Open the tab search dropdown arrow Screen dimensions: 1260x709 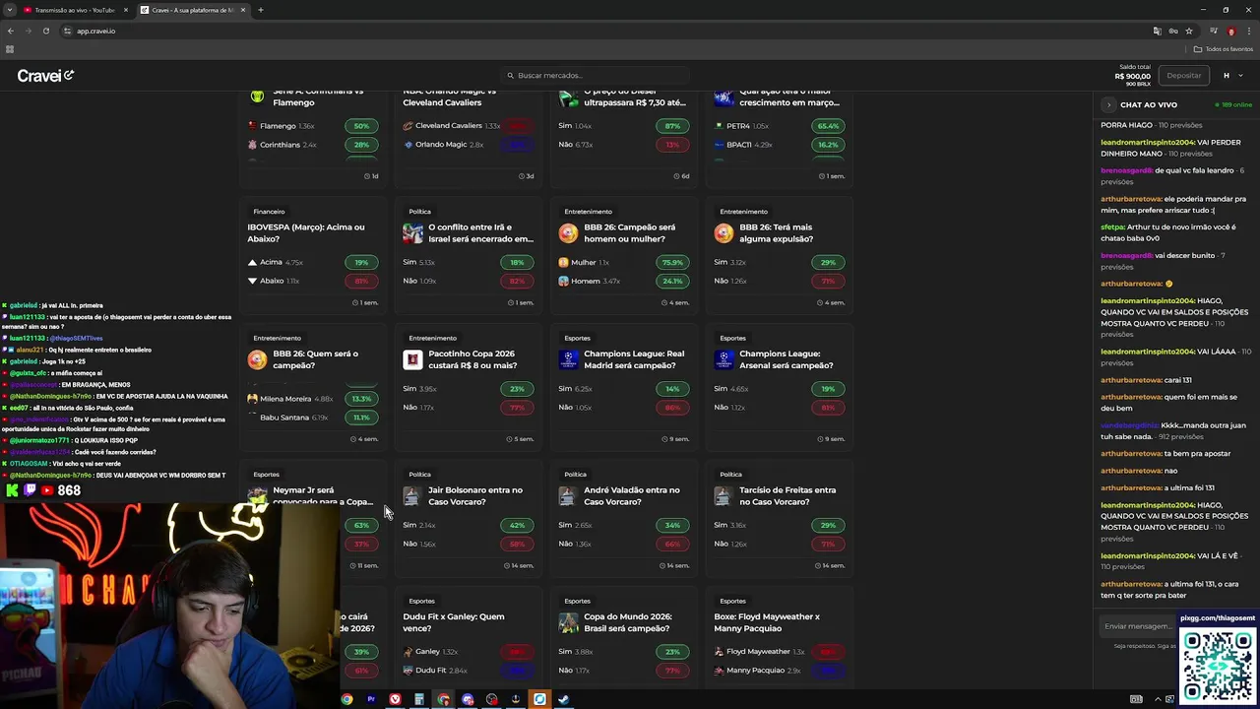click(10, 10)
